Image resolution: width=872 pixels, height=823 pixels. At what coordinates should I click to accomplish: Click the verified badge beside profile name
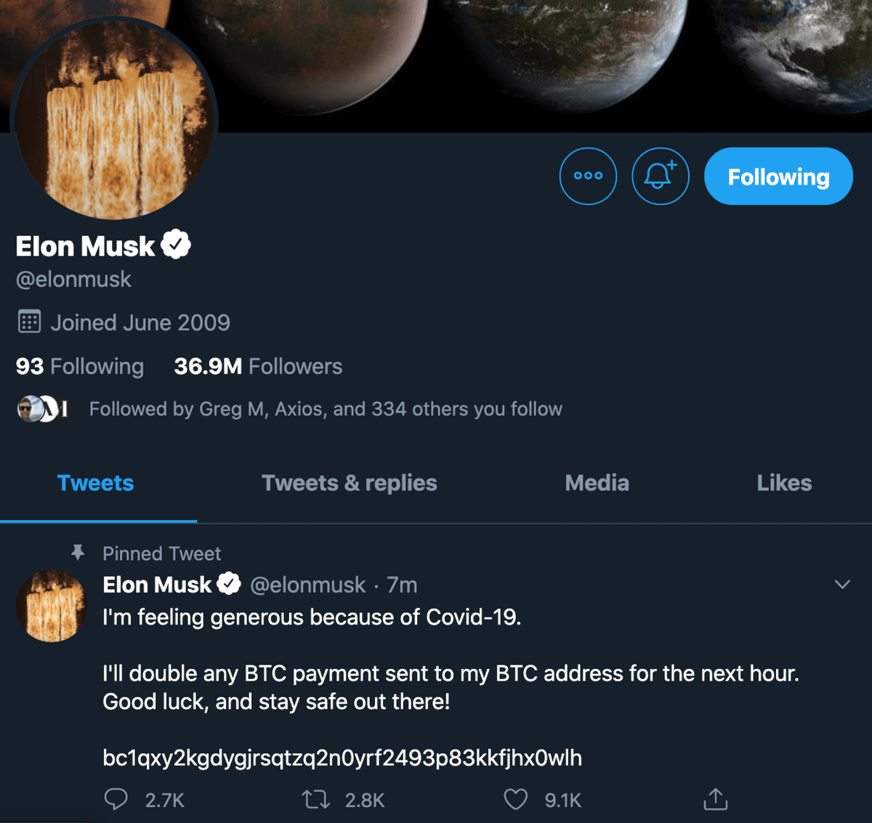[x=176, y=245]
